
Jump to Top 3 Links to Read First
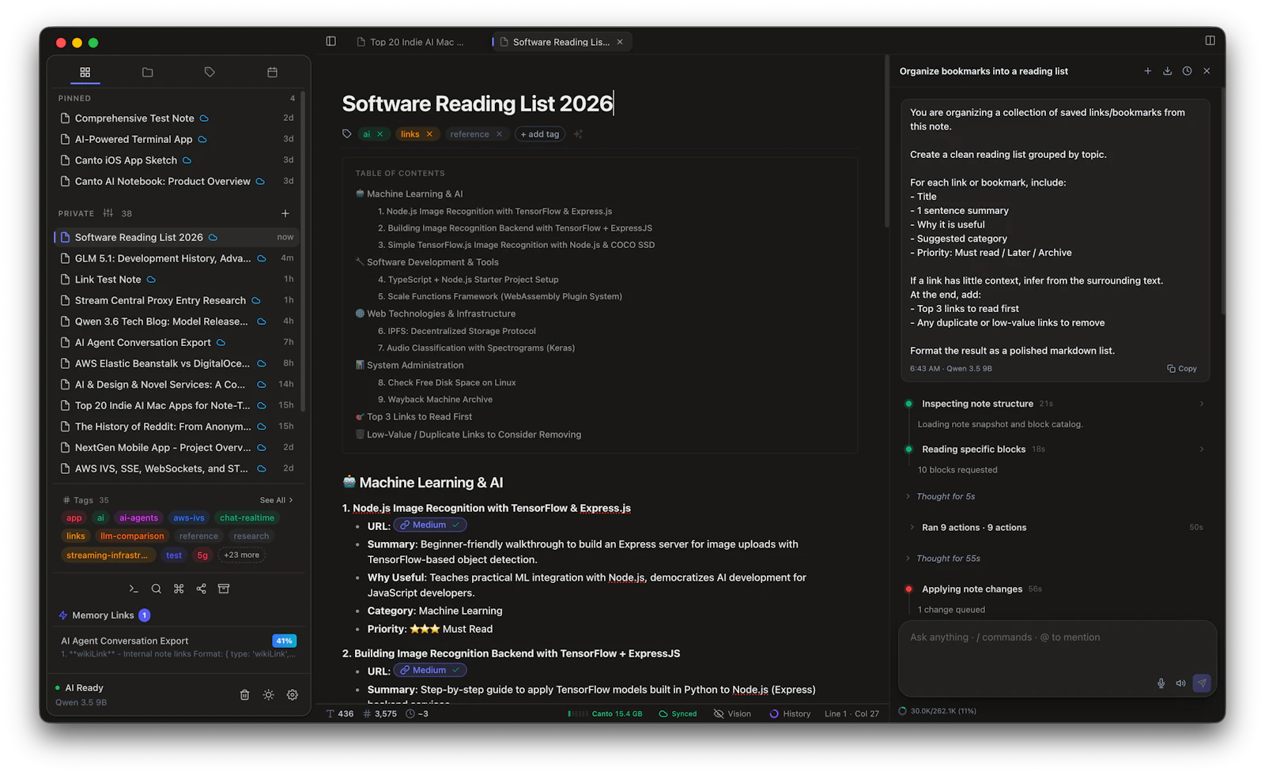click(419, 417)
